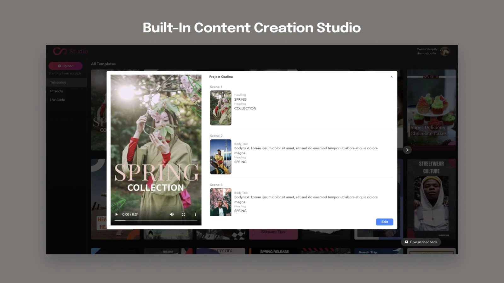Mute the video preview volume
The width and height of the screenshot is (504, 283).
(x=172, y=214)
